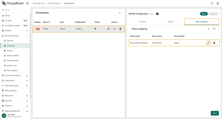
Task: Edit the Demo Device mapping
Action: pos(208,43)
